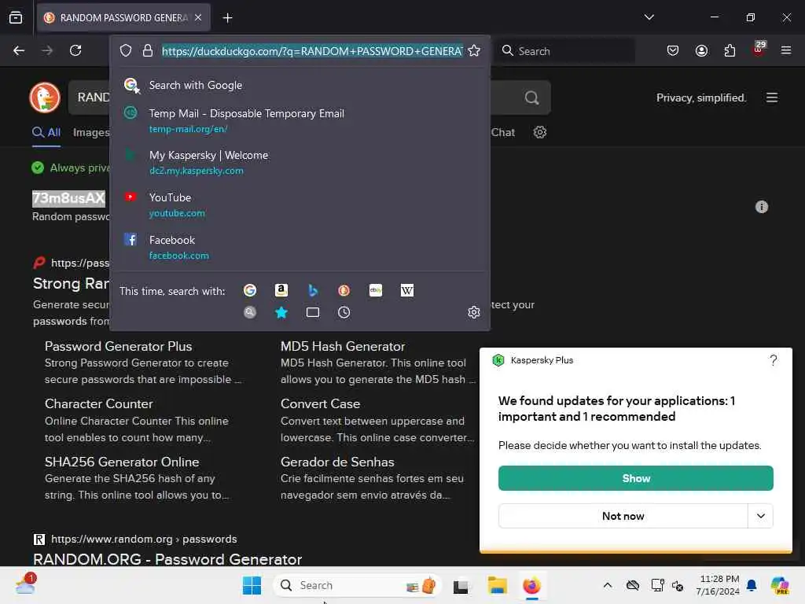Screen dimensions: 805x604
Task: Open File Explorer from taskbar
Action: click(497, 585)
